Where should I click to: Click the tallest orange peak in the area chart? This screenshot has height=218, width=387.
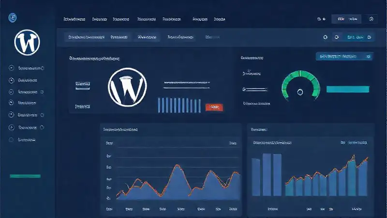pyautogui.click(x=177, y=165)
